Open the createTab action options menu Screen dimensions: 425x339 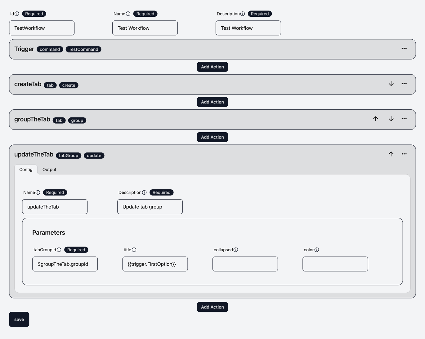[x=404, y=84]
